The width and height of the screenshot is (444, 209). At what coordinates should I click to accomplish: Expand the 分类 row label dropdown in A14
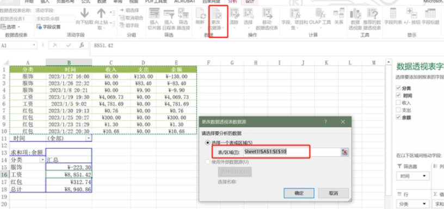[43, 160]
